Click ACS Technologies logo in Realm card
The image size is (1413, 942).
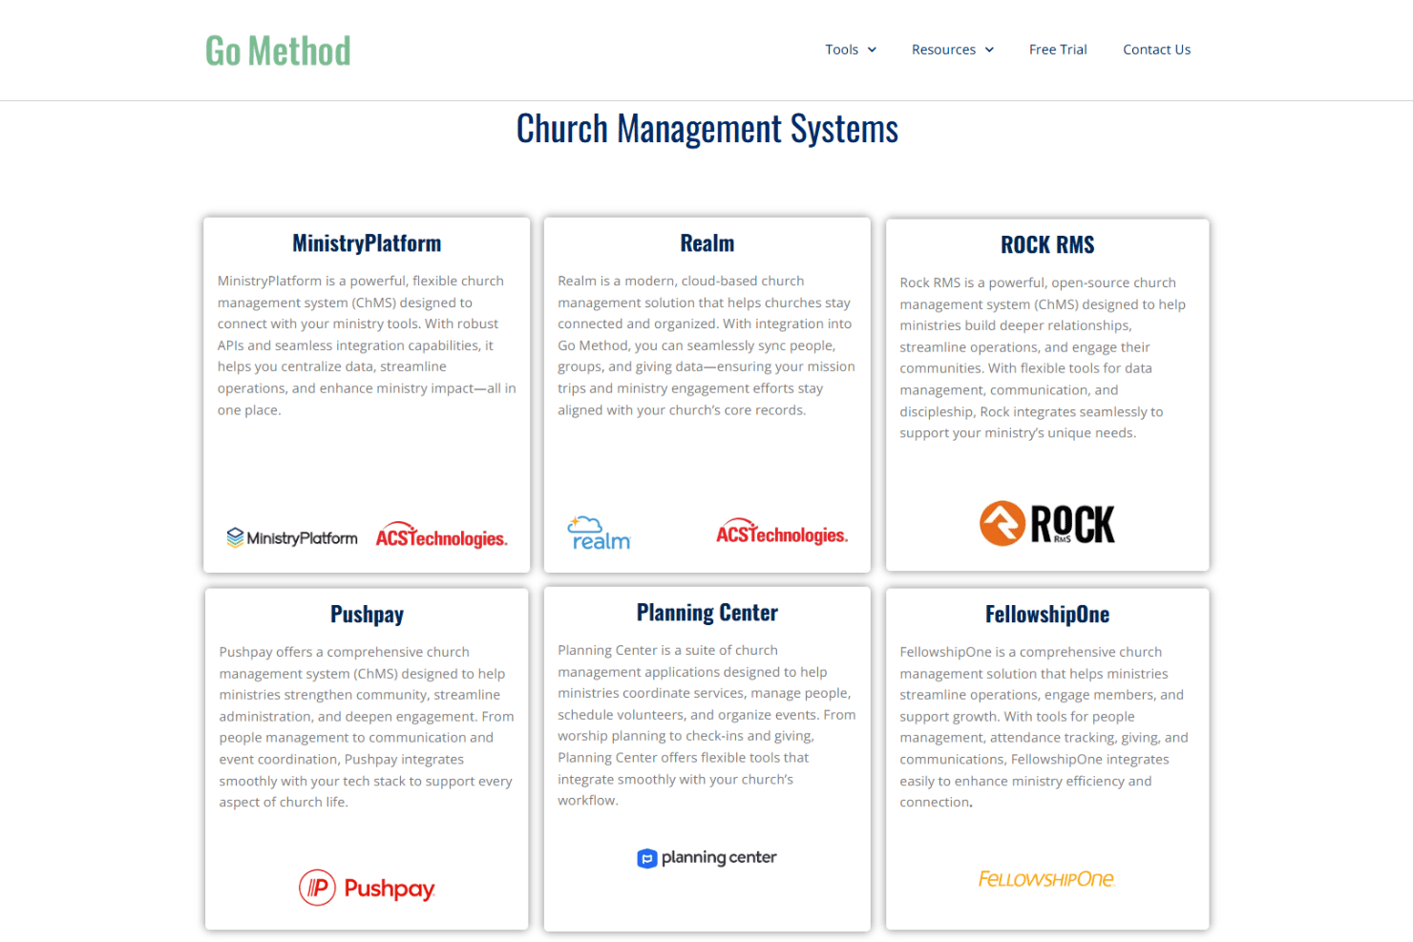[782, 533]
